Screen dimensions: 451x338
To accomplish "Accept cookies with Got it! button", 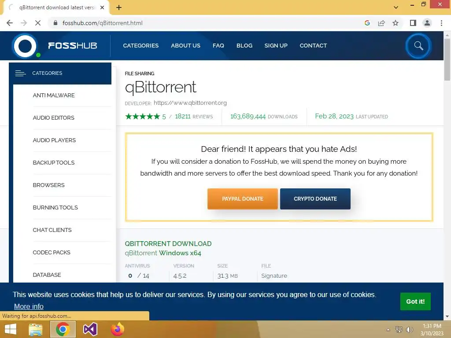I will [415, 301].
